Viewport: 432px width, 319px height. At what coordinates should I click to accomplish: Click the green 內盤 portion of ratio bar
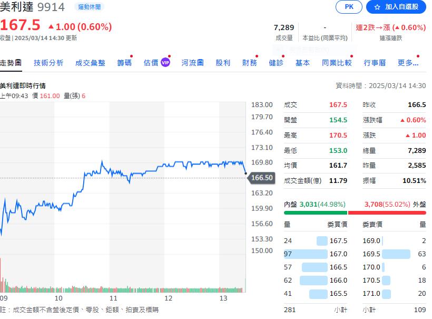coord(316,212)
